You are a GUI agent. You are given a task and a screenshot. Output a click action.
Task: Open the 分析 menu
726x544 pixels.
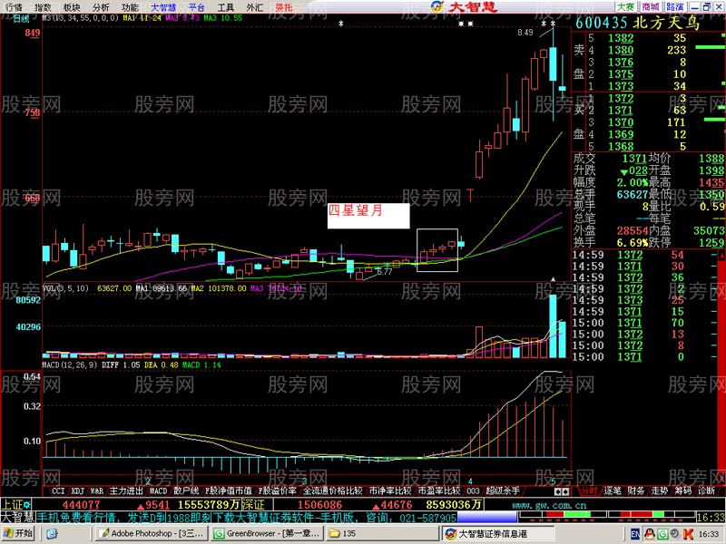(101, 7)
